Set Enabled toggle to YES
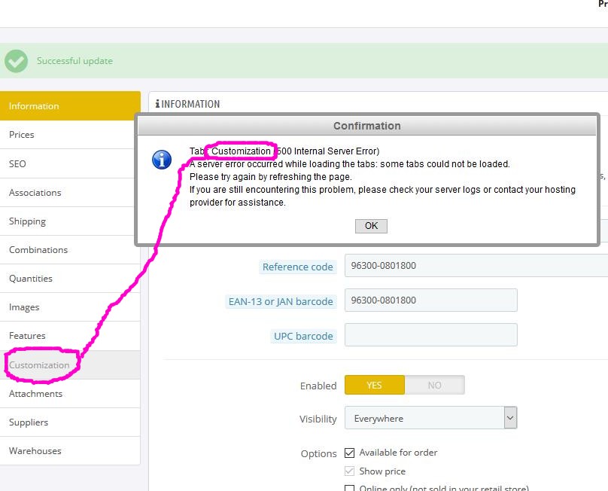The image size is (608, 491). (374, 385)
